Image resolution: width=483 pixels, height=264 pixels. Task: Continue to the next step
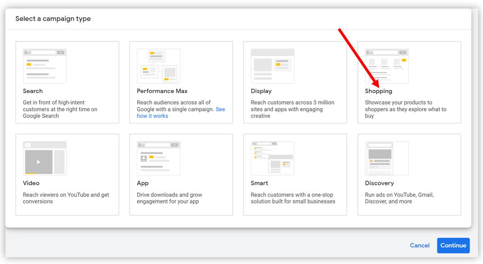click(453, 245)
